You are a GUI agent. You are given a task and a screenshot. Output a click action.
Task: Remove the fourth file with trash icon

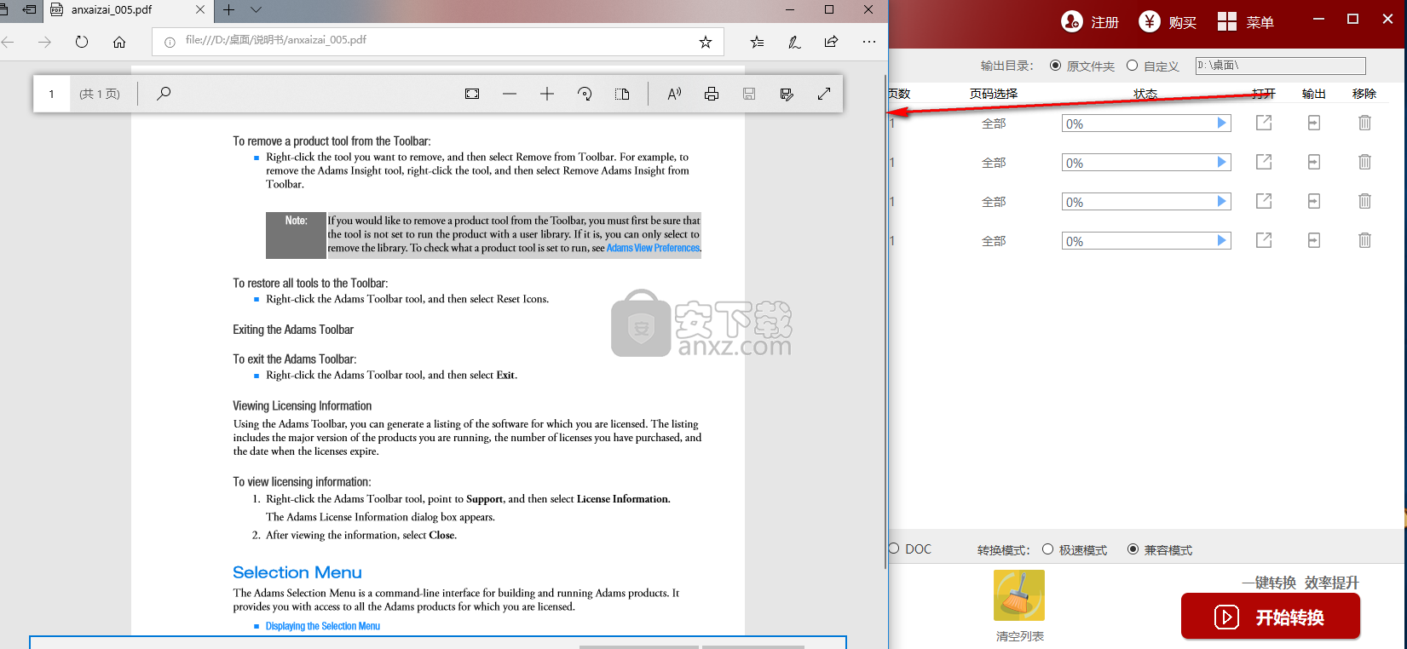point(1364,240)
